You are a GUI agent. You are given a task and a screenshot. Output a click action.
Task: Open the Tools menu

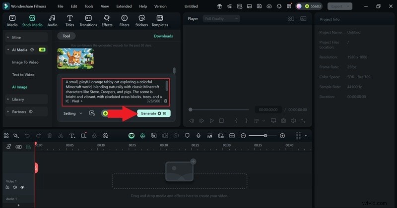89,6
